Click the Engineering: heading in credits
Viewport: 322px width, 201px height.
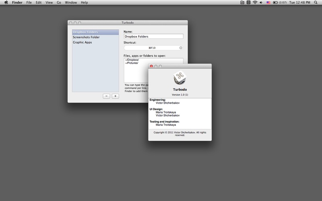point(157,100)
